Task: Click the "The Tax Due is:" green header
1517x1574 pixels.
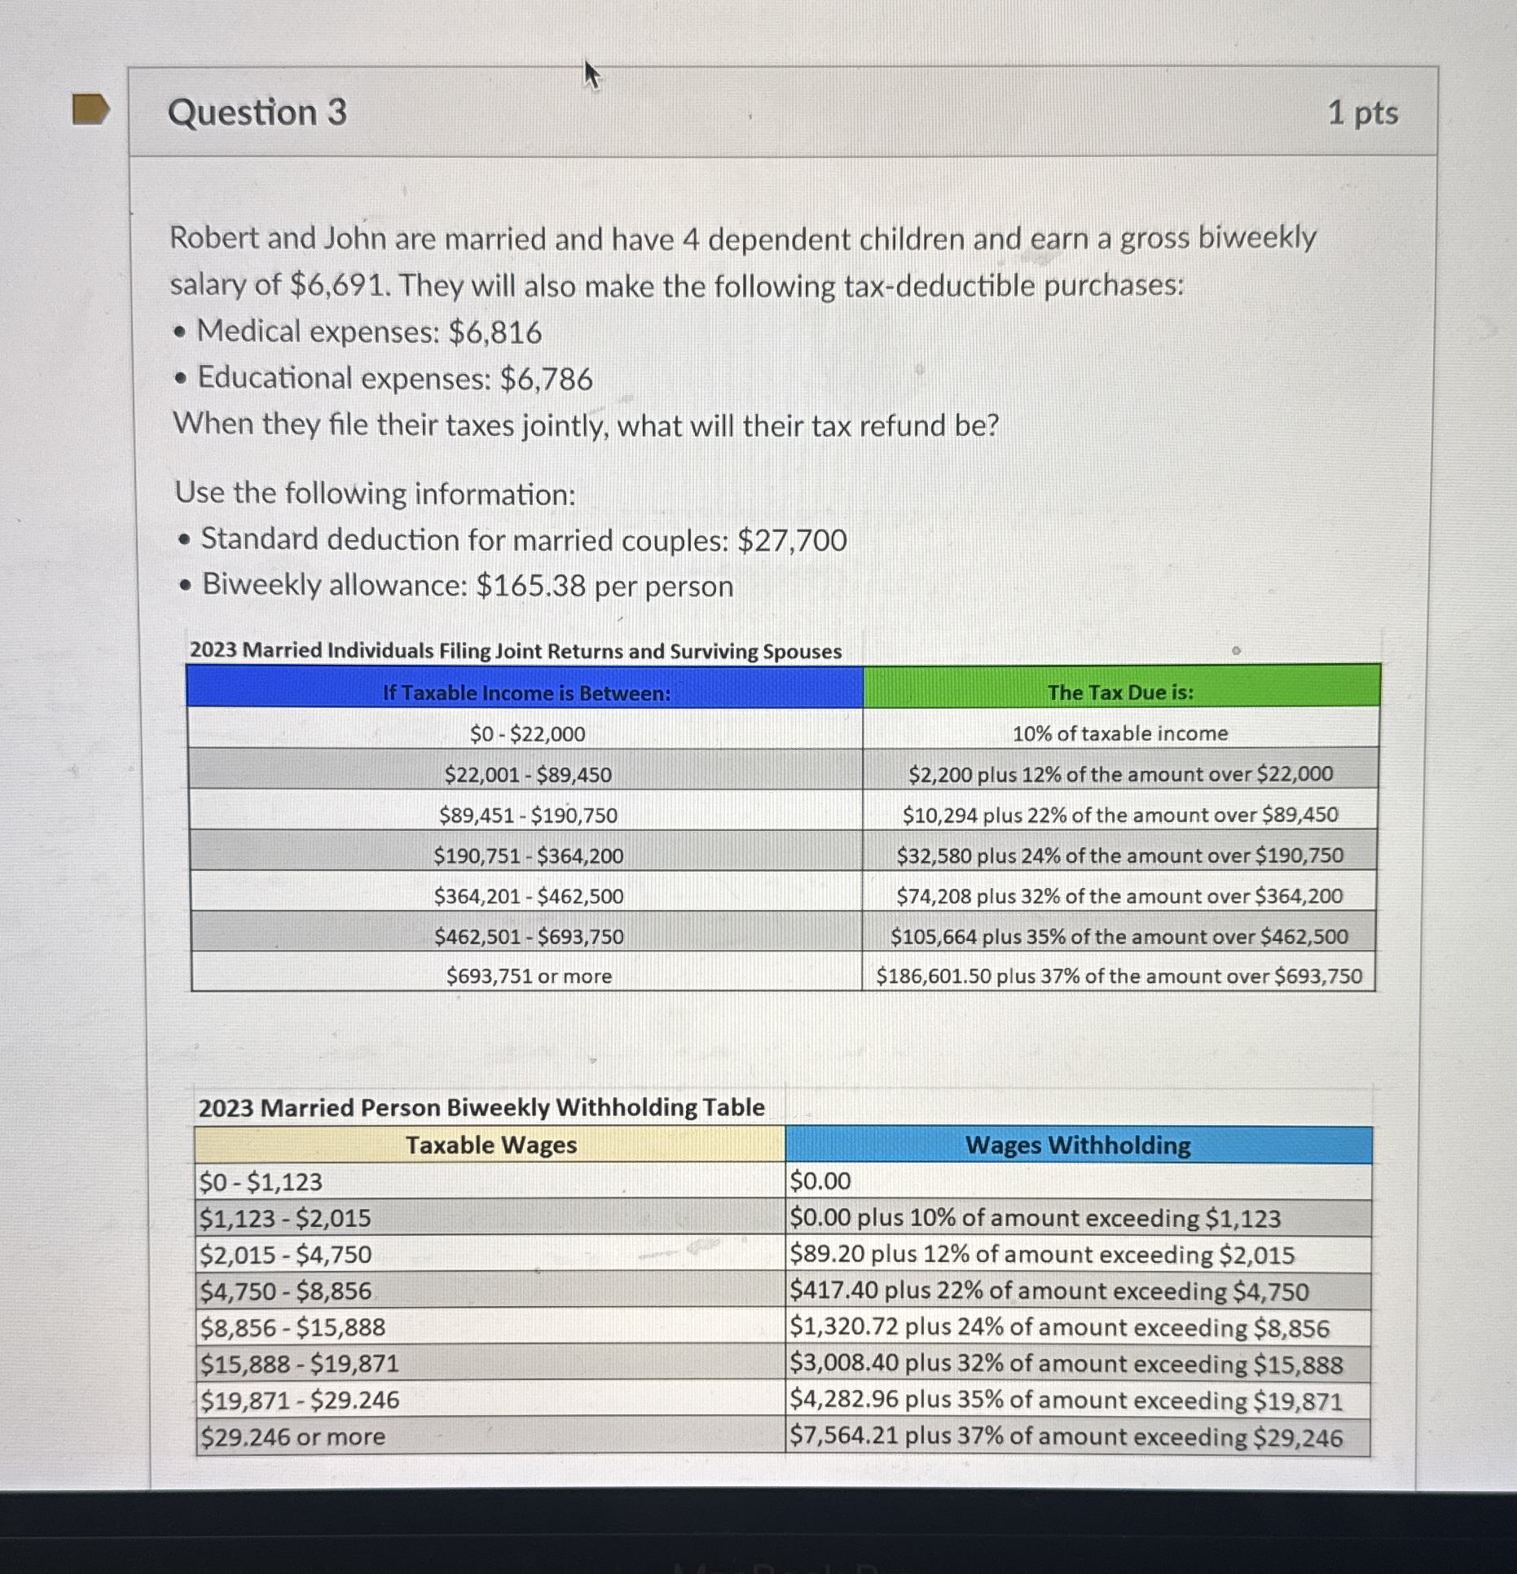Action: pyautogui.click(x=1121, y=686)
